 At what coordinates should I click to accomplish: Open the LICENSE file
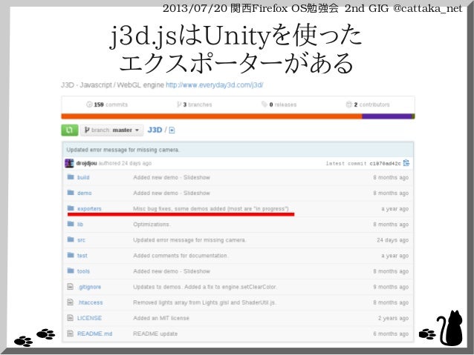pyautogui.click(x=89, y=318)
